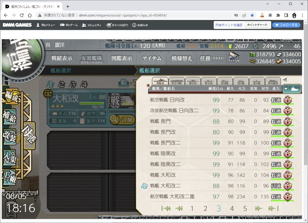Open the 入渠 docking menu
Image resolution: width=308 pixels, height=223 pixels.
point(10,158)
